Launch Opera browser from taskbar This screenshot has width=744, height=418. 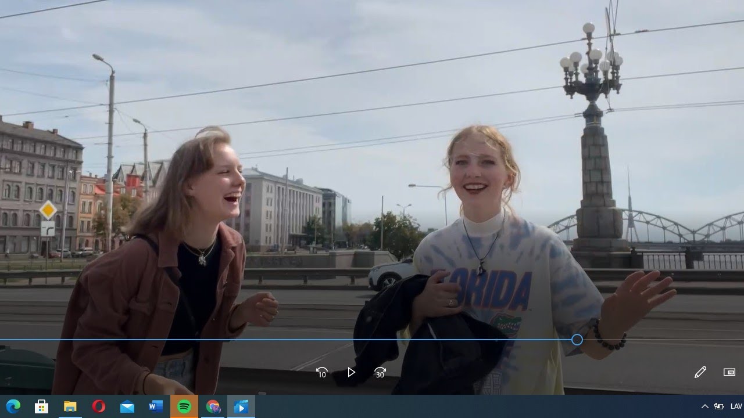98,406
